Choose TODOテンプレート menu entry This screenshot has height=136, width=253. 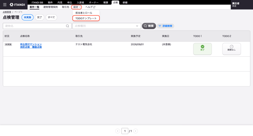click(x=86, y=18)
